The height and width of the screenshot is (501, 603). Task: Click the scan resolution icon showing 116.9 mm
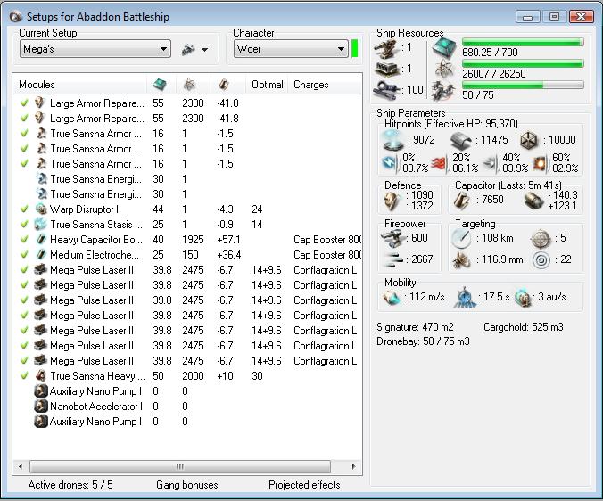click(x=460, y=259)
